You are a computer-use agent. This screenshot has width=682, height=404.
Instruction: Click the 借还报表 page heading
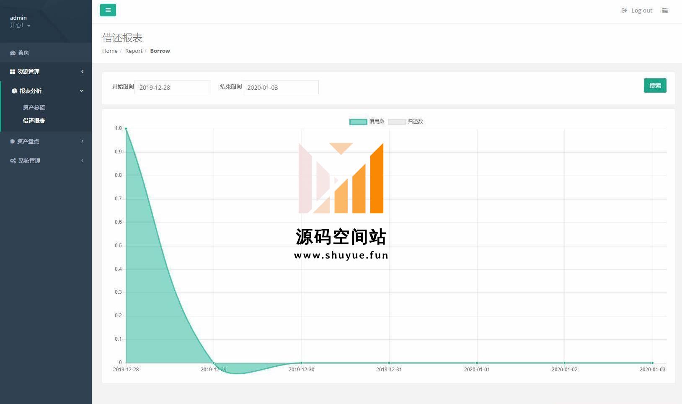pos(122,38)
